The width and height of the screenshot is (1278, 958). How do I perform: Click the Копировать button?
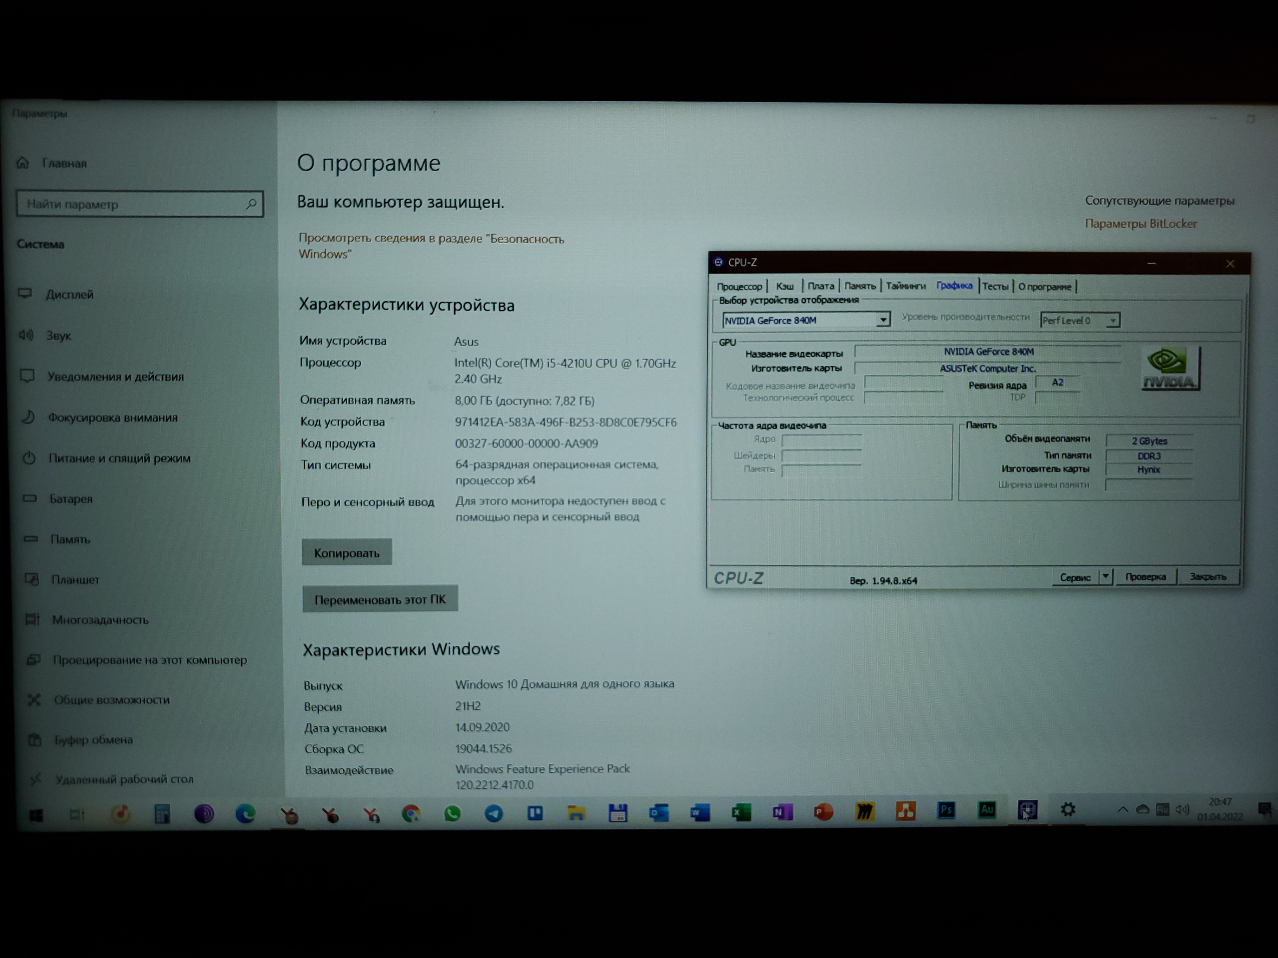[x=347, y=552]
